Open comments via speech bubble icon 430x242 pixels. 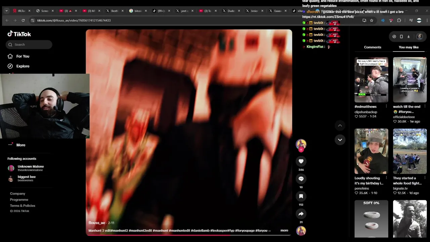pyautogui.click(x=301, y=179)
